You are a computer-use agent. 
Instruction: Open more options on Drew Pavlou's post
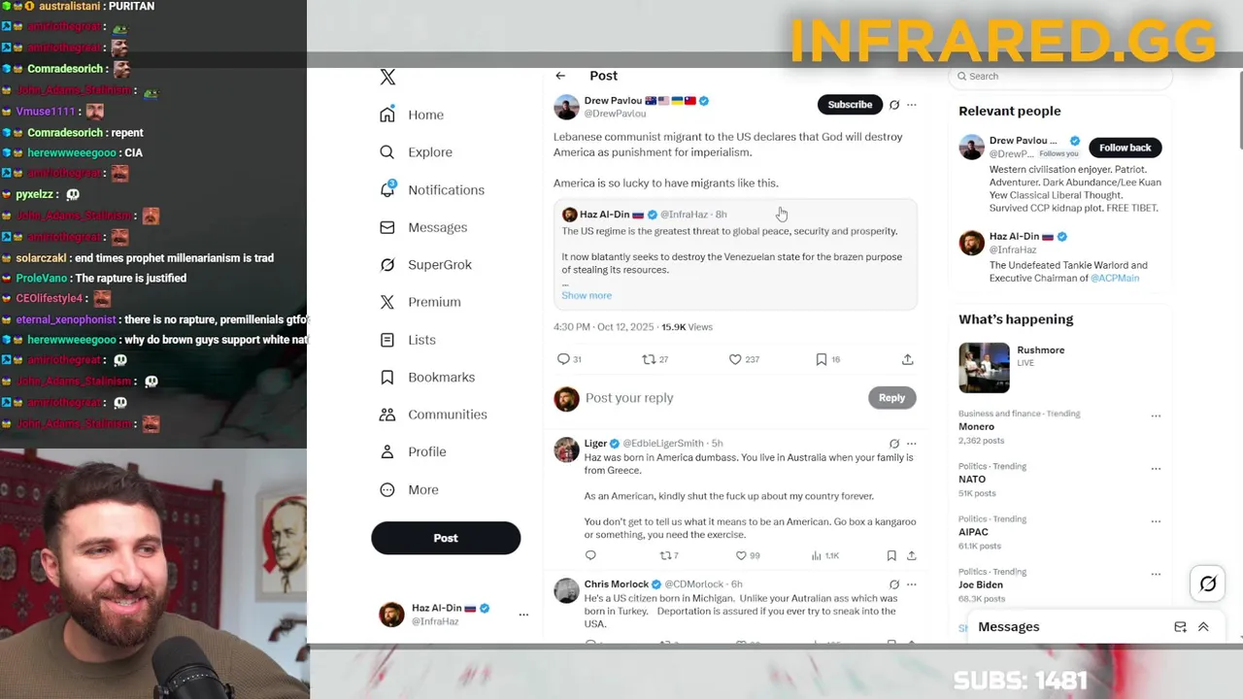tap(911, 105)
